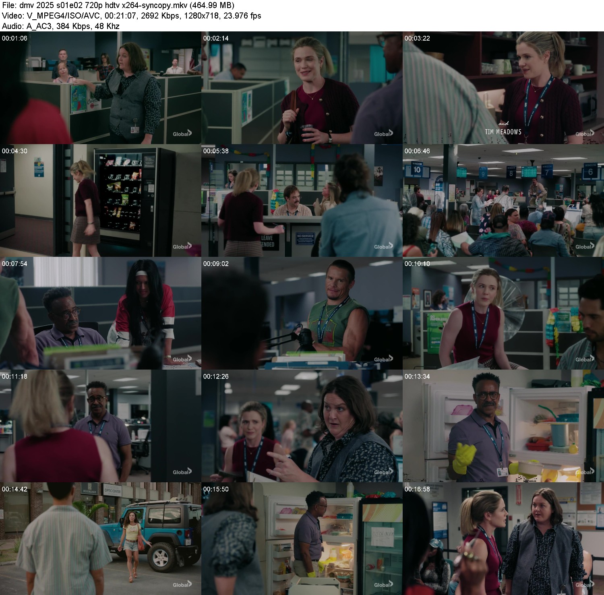Click the Audio A_AC3 info line
The width and height of the screenshot is (604, 595).
pyautogui.click(x=61, y=26)
